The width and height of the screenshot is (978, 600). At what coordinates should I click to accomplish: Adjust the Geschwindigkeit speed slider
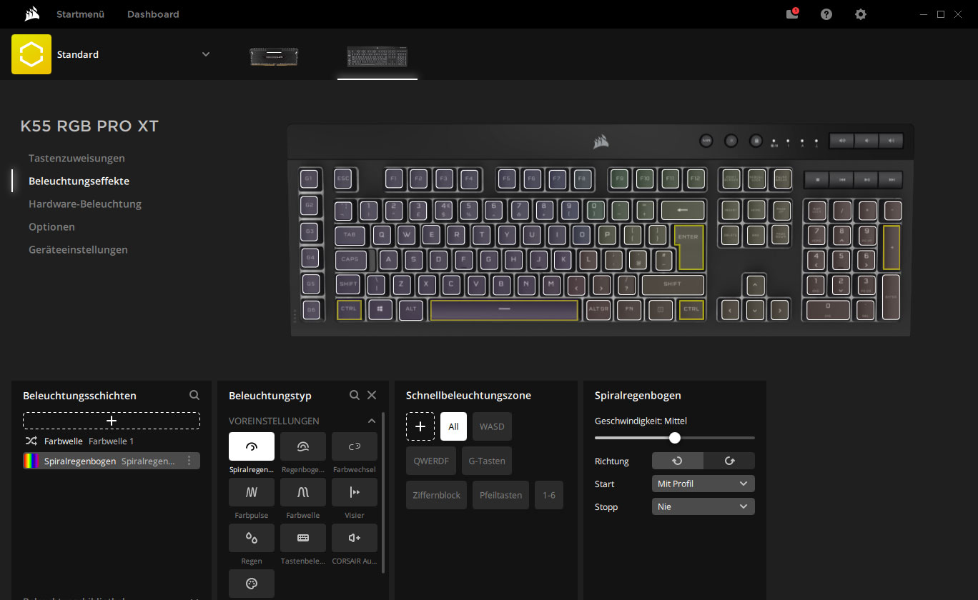[674, 438]
